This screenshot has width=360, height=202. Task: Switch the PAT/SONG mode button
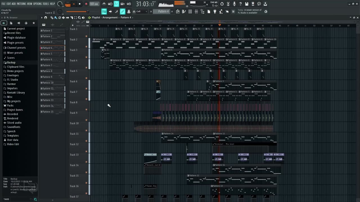pos(68,4)
